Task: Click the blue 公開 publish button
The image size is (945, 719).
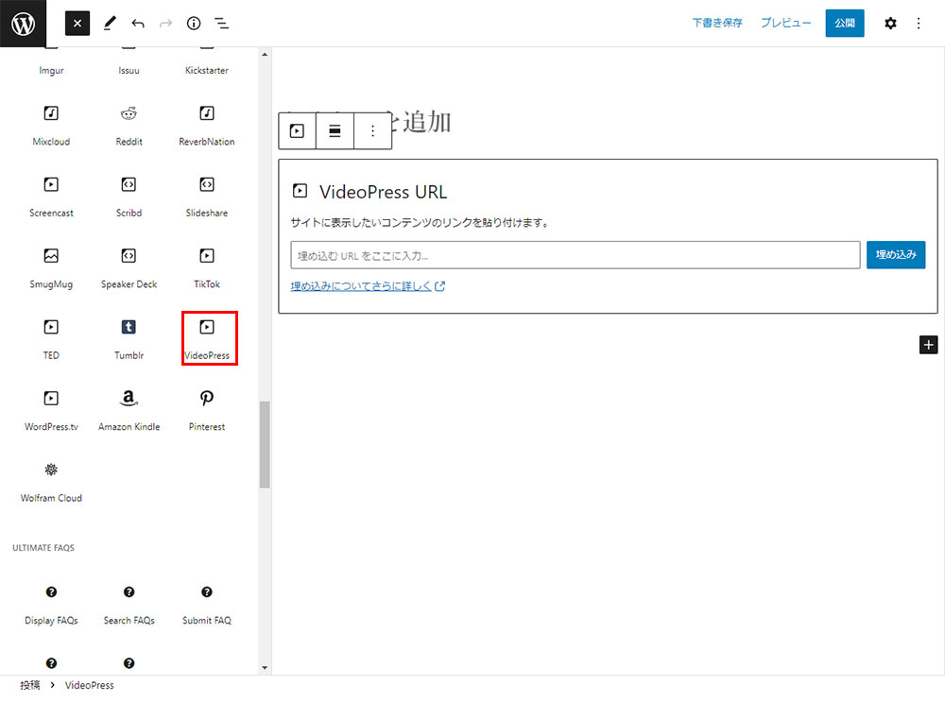Action: [x=844, y=23]
